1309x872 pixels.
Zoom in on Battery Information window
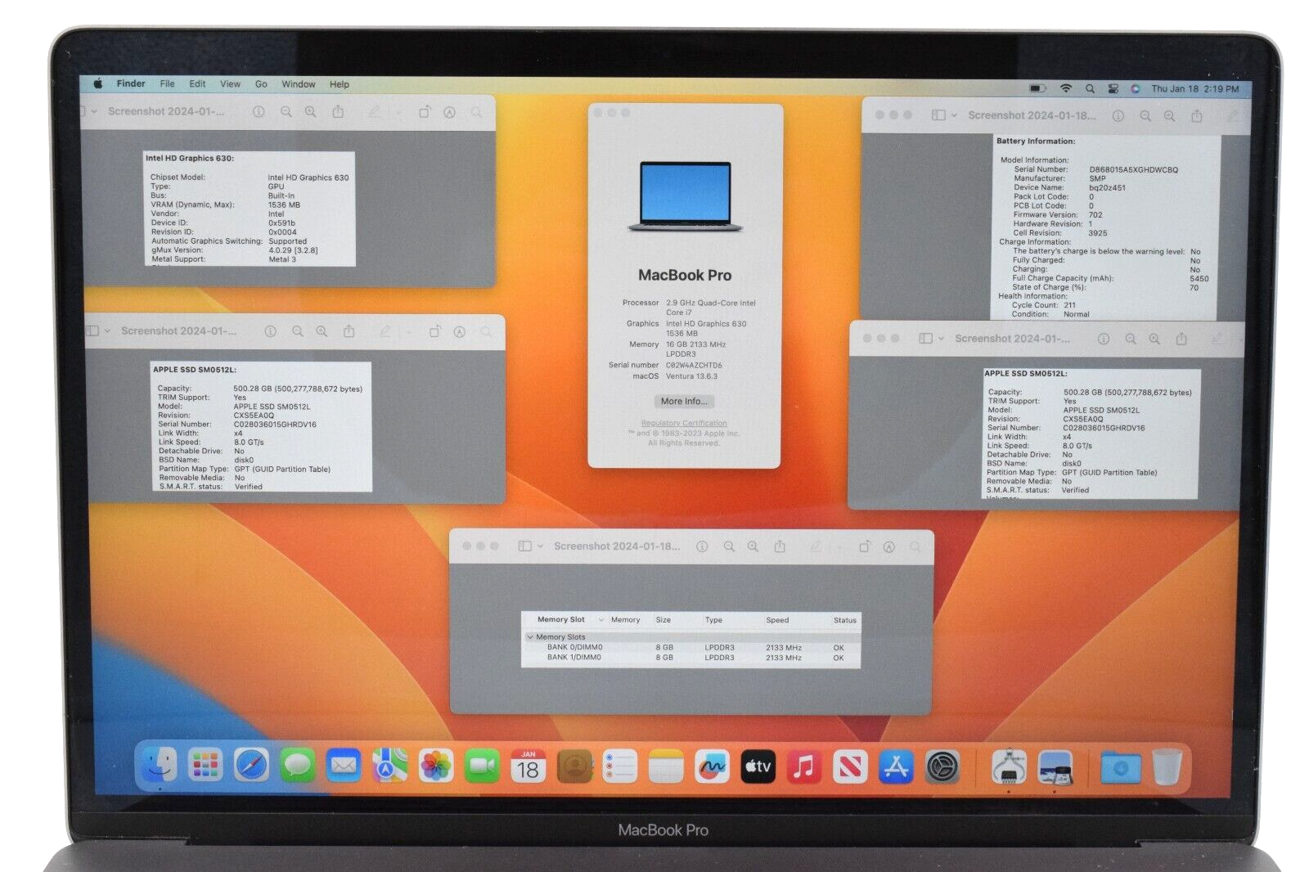coord(1170,116)
